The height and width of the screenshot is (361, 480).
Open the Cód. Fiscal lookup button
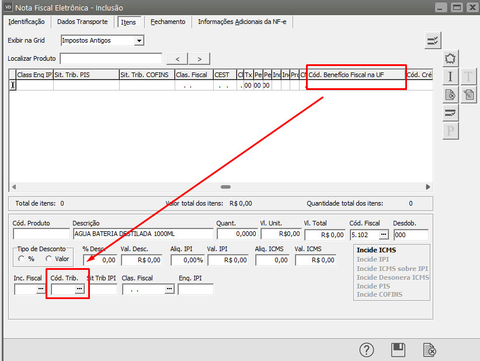coord(383,234)
